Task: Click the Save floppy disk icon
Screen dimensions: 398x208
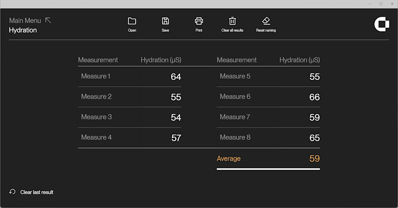Action: pos(165,21)
